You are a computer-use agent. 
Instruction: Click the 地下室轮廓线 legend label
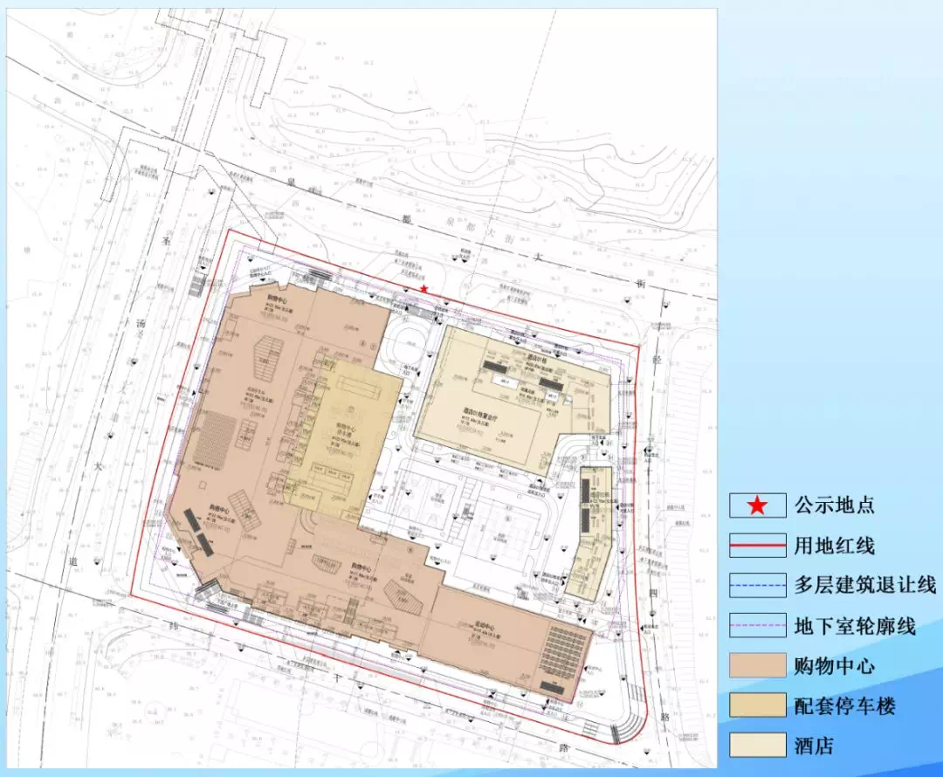pyautogui.click(x=854, y=626)
